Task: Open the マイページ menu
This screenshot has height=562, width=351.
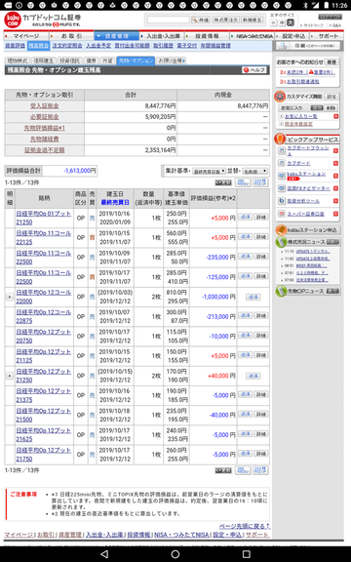Action: click(26, 36)
